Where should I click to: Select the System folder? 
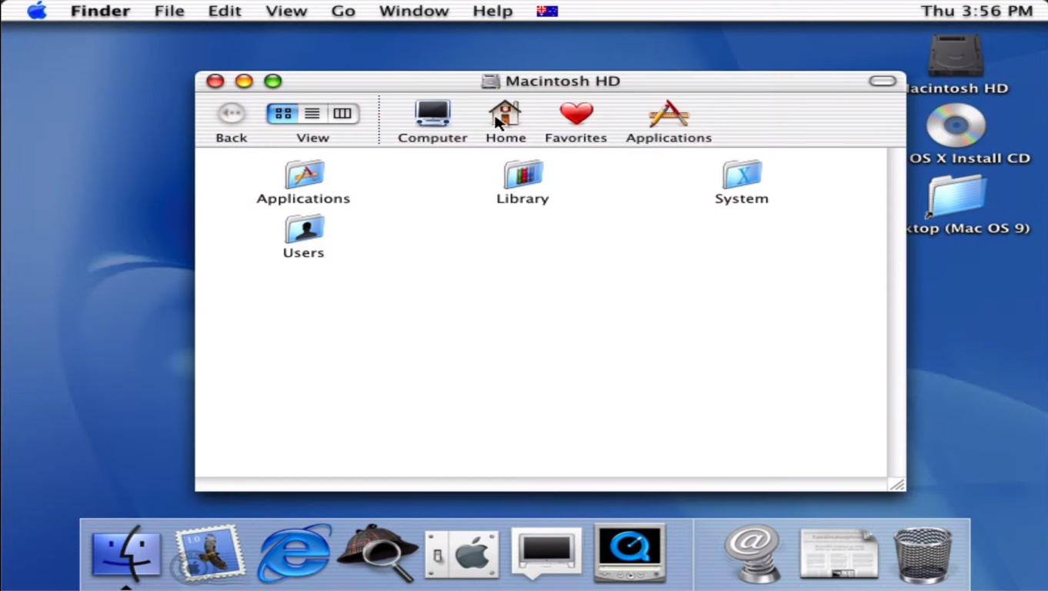[741, 182]
